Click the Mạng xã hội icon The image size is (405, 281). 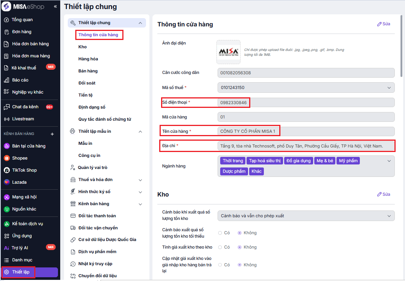click(7, 197)
